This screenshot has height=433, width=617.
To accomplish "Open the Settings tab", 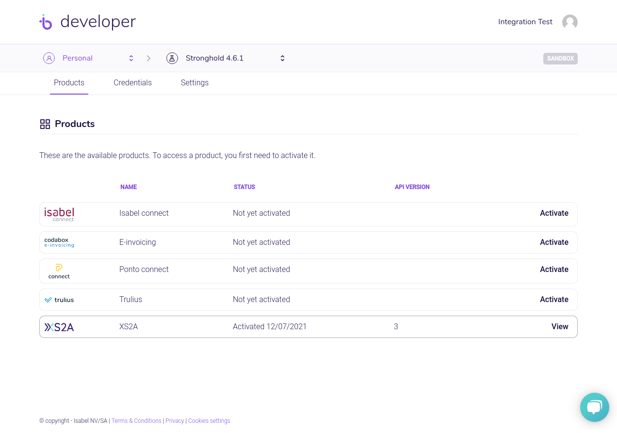I will pyautogui.click(x=195, y=83).
